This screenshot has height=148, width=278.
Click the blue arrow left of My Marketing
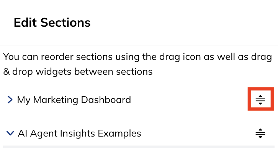pos(10,100)
